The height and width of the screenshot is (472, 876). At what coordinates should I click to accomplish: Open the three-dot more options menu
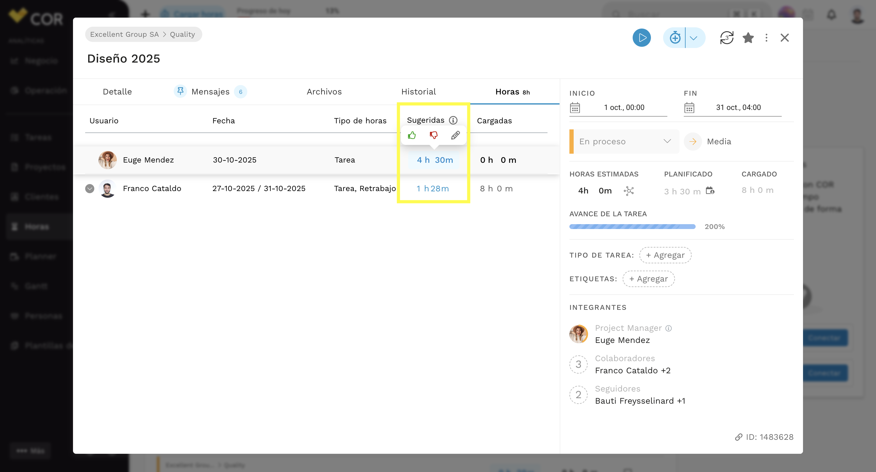[x=766, y=38]
